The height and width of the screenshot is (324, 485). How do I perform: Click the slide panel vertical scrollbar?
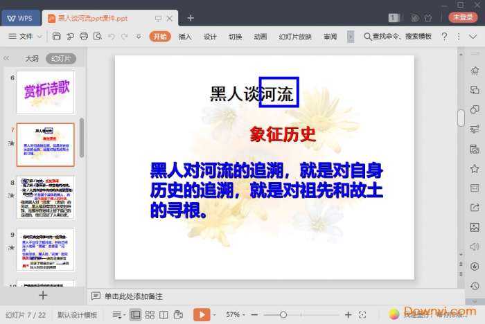coord(82,138)
